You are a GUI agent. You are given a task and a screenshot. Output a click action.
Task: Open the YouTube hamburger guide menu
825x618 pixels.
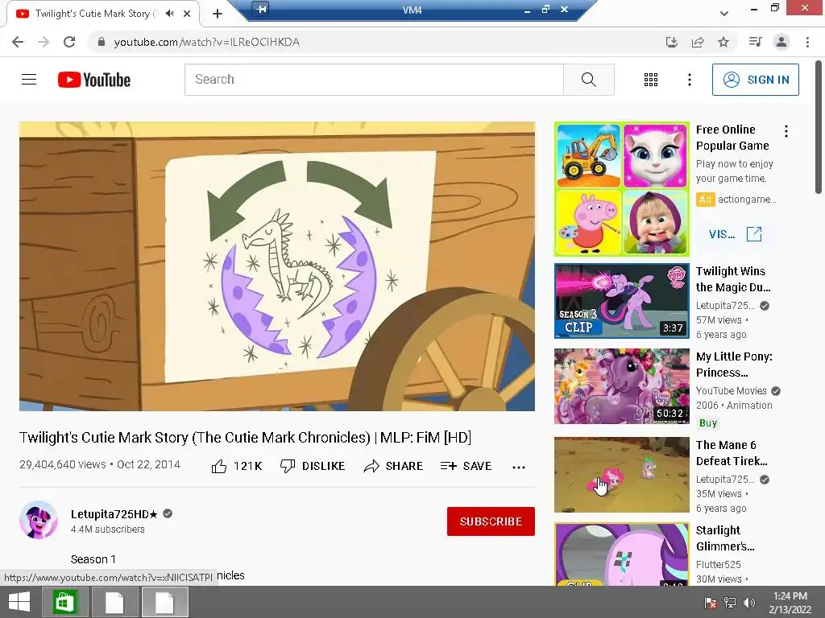[x=29, y=80]
